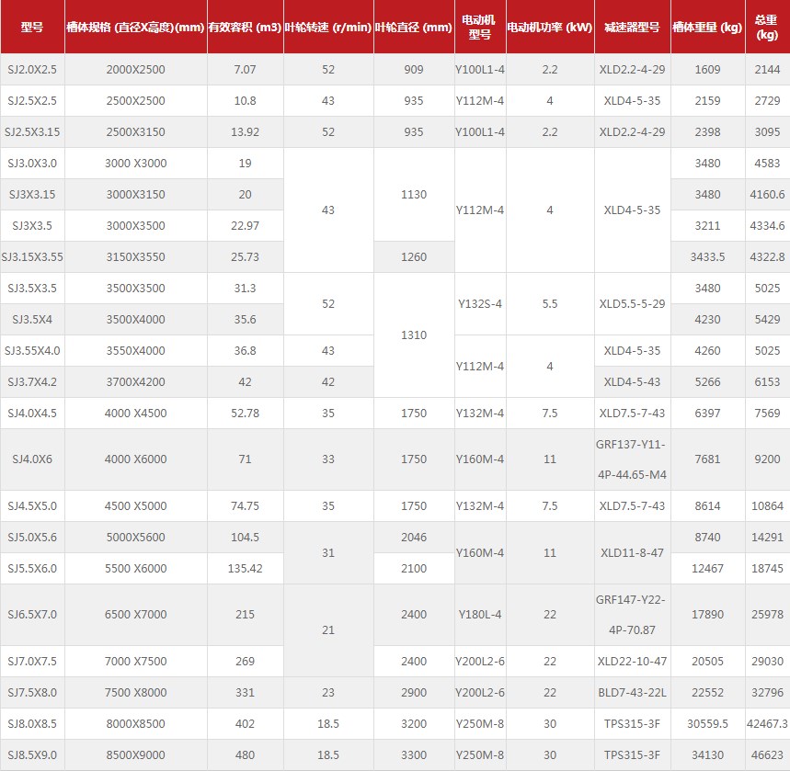Click the 槽体重量 (kg) header cell

point(707,28)
